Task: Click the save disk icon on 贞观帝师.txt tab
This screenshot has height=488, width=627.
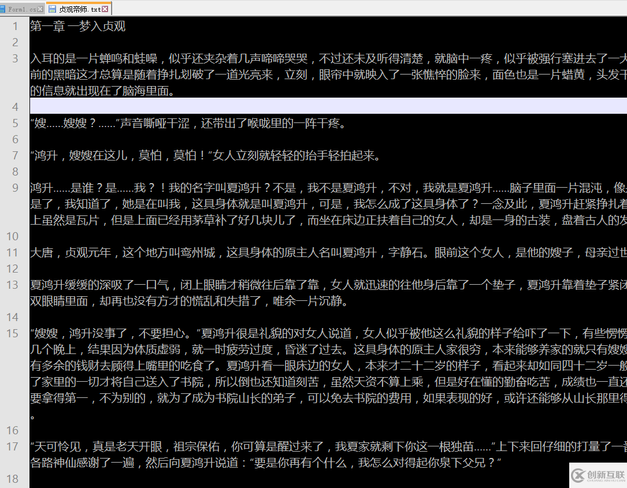Action: [52, 9]
